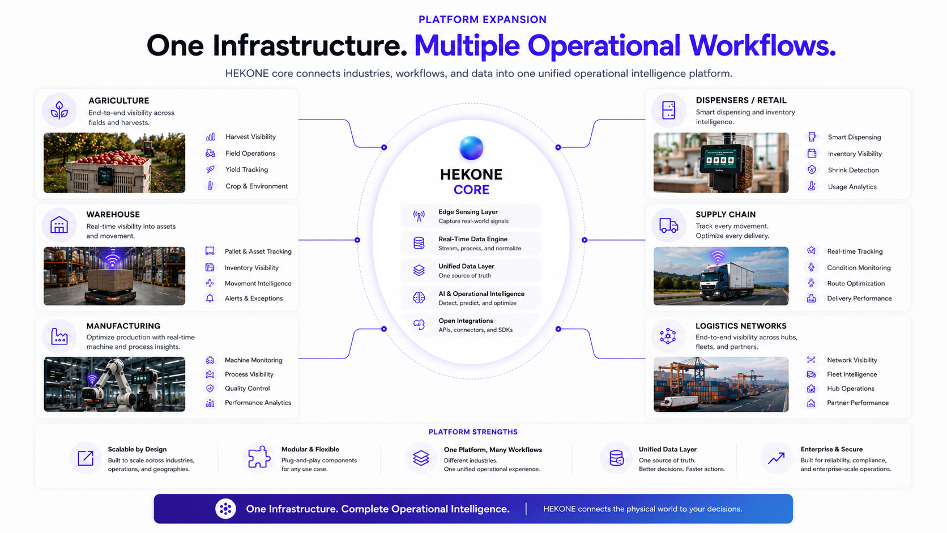Click the Inventory Visibility label under Warehouse
The width and height of the screenshot is (947, 533).
point(251,267)
